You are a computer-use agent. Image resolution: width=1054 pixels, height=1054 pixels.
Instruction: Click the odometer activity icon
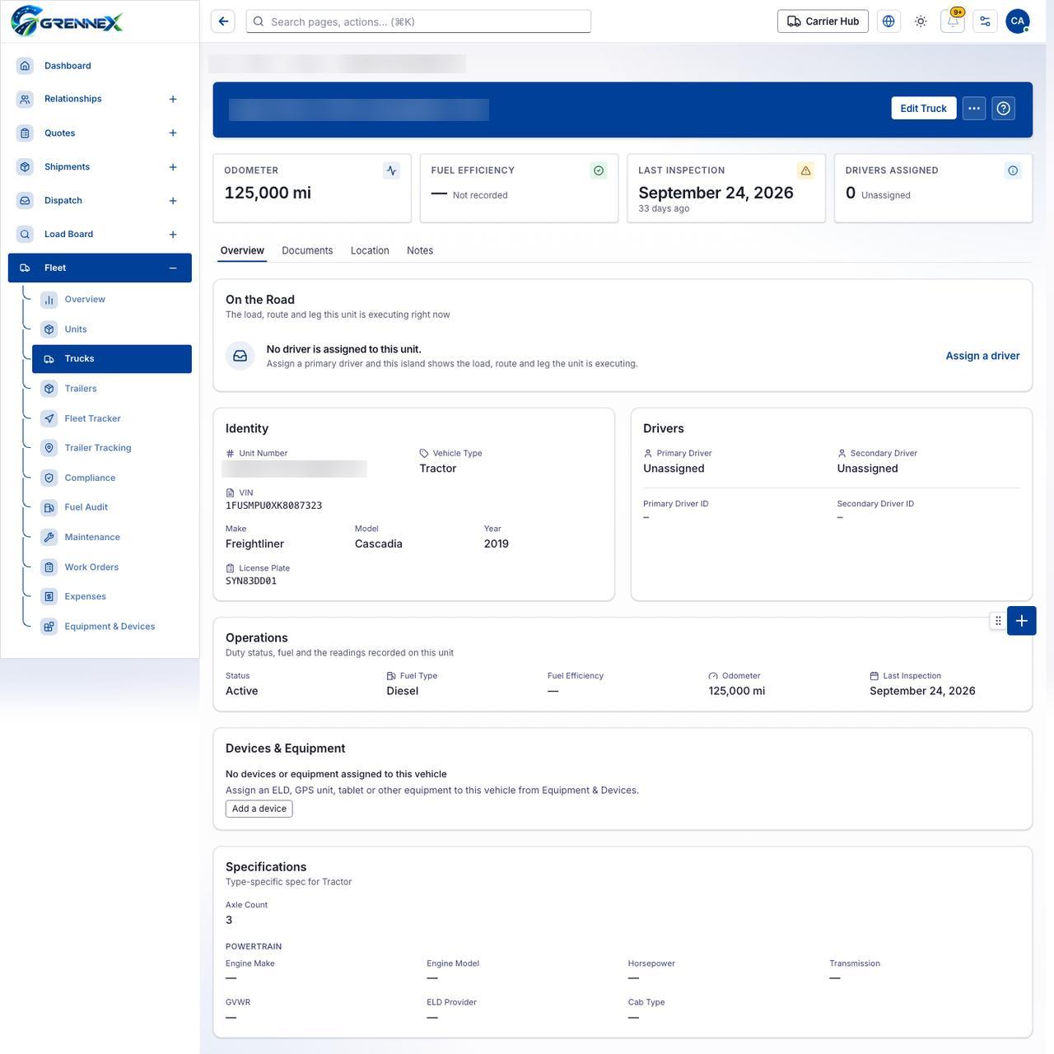coord(391,170)
